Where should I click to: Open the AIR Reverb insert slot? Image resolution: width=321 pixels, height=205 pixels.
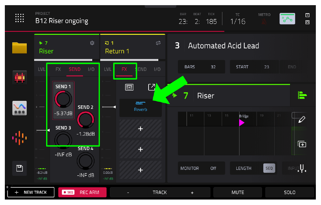[141, 108]
